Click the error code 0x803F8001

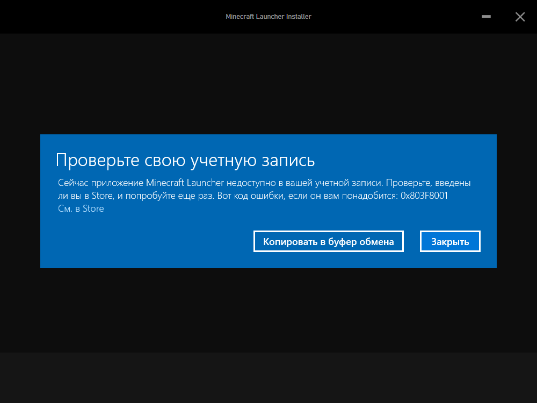[x=424, y=196]
